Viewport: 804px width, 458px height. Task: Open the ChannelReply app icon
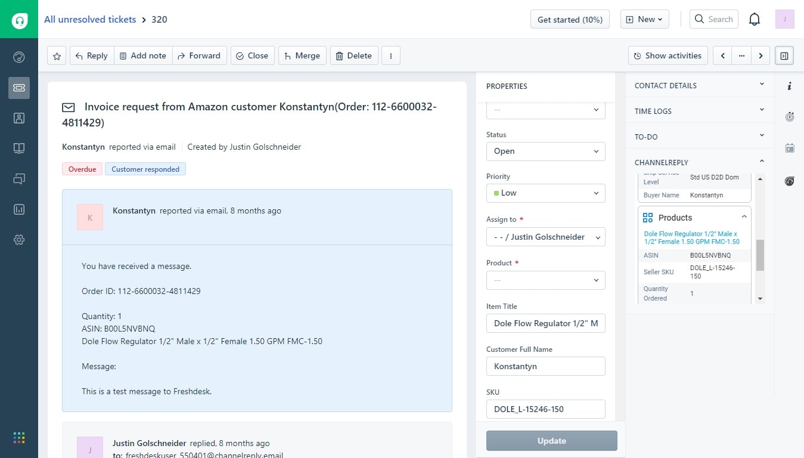789,181
